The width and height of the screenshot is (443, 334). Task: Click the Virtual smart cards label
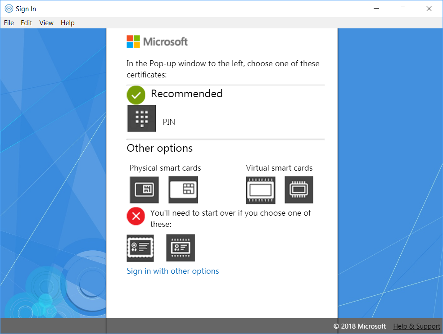pyautogui.click(x=279, y=168)
